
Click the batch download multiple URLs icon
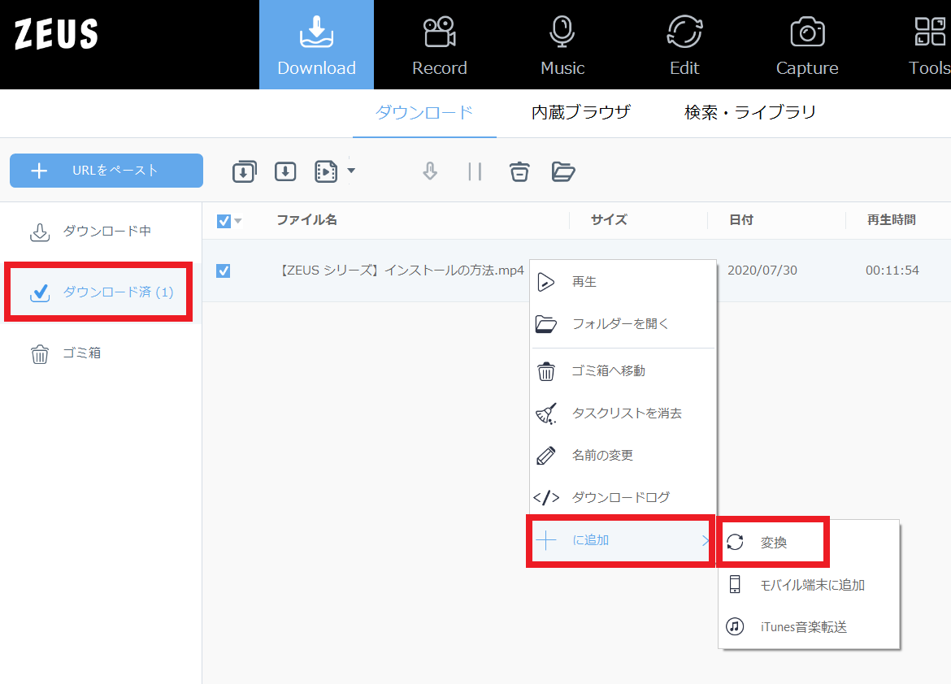click(x=244, y=171)
